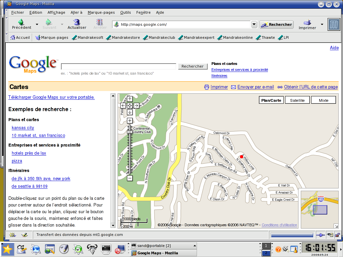Viewport: 343px width, 257px height.
Task: Click the Navigator icon in the status bar
Action: [12, 235]
